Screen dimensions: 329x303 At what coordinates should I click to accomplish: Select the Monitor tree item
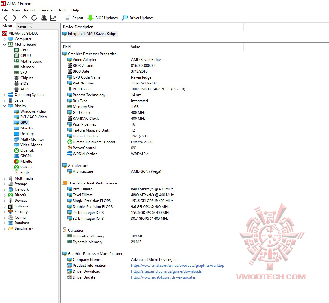click(x=24, y=128)
